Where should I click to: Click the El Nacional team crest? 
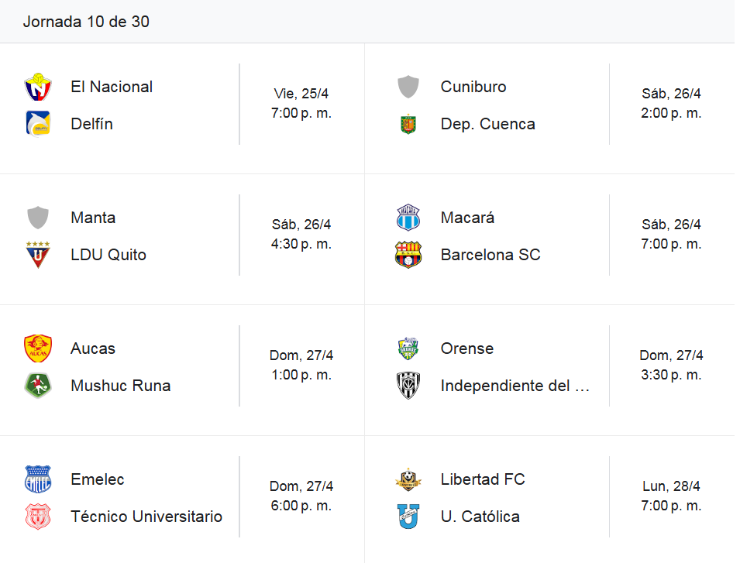coord(38,87)
